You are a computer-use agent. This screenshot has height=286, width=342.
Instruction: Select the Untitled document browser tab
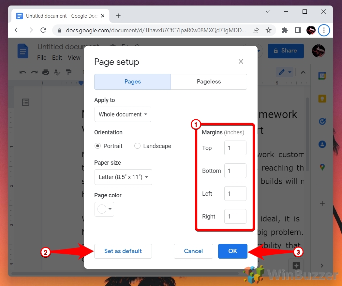(x=60, y=16)
